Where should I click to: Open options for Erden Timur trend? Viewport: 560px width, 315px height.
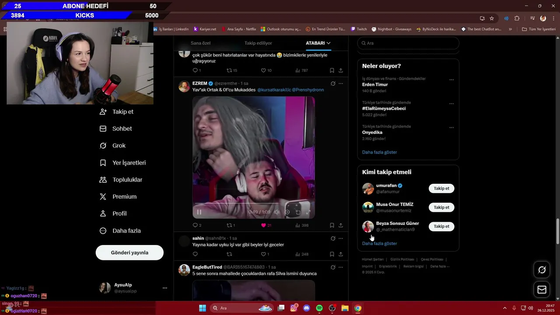click(451, 80)
